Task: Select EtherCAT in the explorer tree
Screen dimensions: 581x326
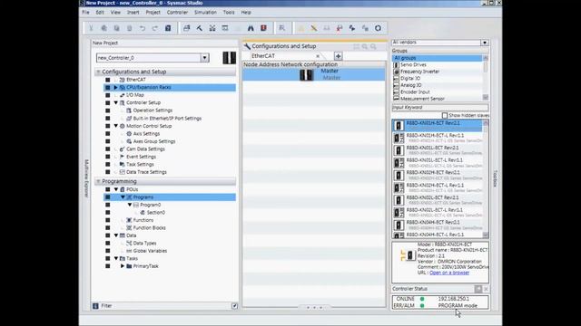Action: pyautogui.click(x=136, y=80)
